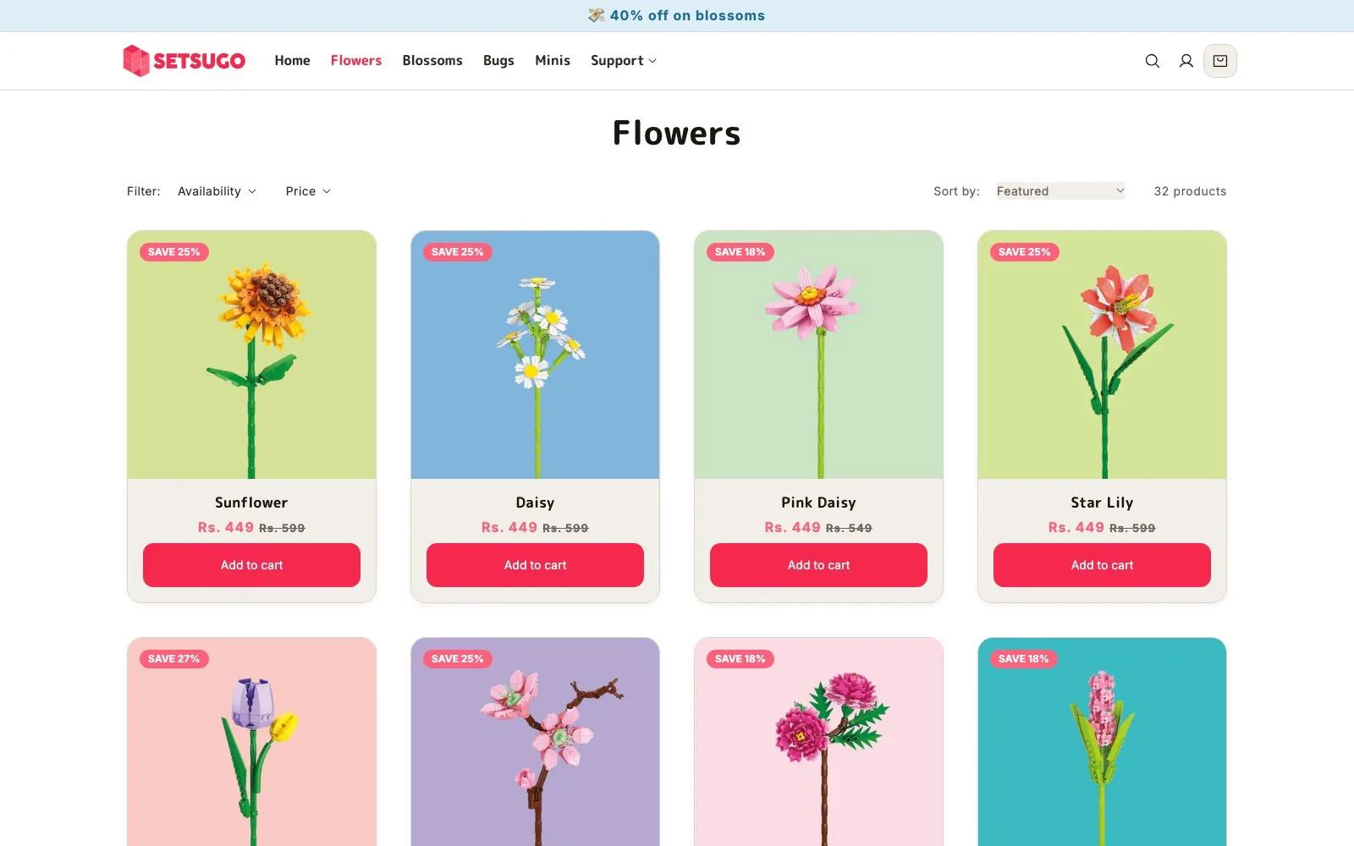The image size is (1354, 846).
Task: Open the Bugs menu item
Action: 498,61
